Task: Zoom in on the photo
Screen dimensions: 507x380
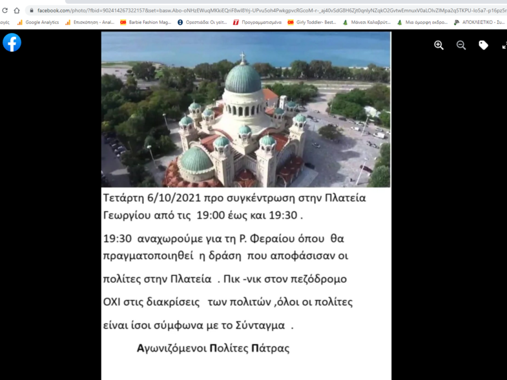Action: [x=439, y=45]
